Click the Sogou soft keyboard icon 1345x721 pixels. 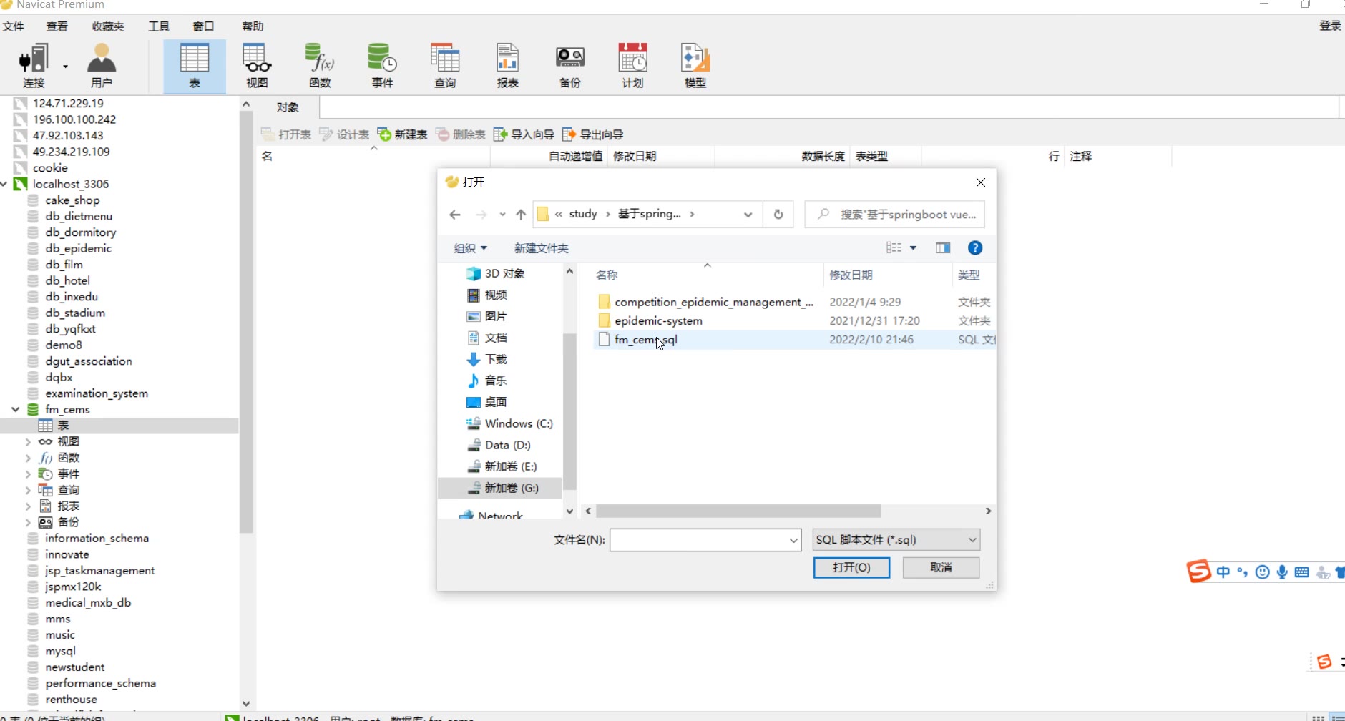click(1302, 572)
